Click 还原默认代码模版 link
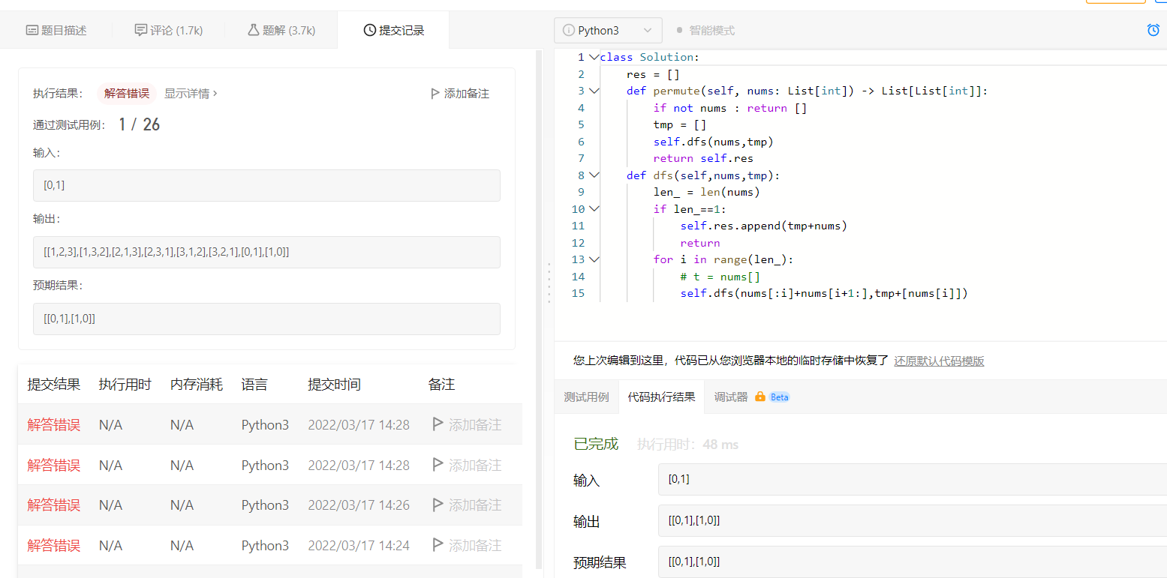The width and height of the screenshot is (1167, 578). 939,361
